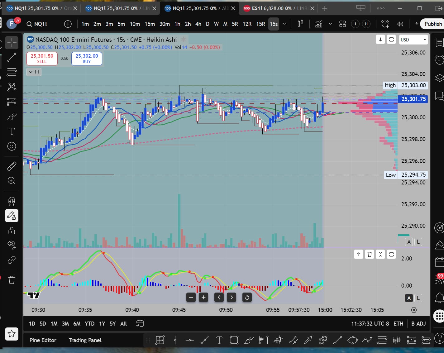The height and width of the screenshot is (353, 444).
Task: Create an alert with alarm clock icon
Action: [x=385, y=24]
